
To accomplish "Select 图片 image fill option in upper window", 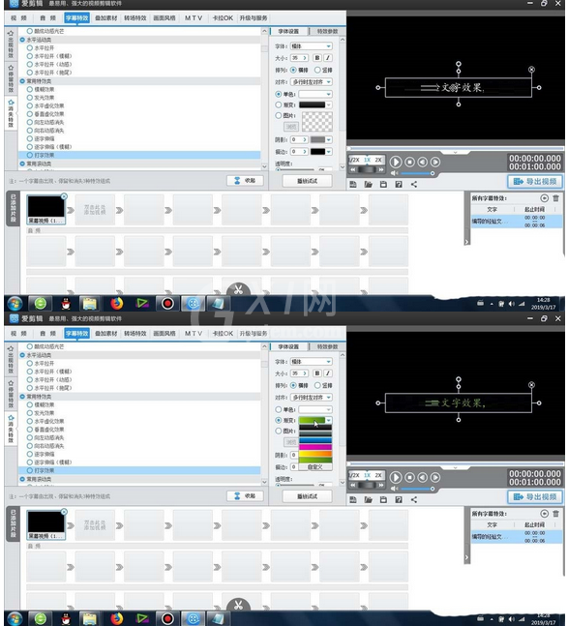I will 279,115.
